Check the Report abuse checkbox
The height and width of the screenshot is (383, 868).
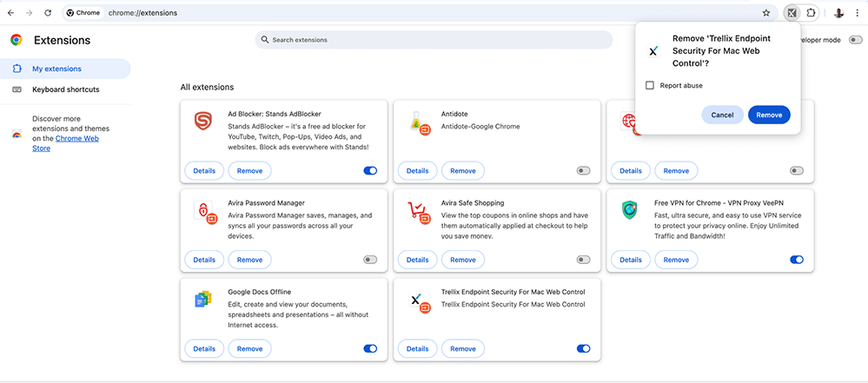(x=650, y=85)
